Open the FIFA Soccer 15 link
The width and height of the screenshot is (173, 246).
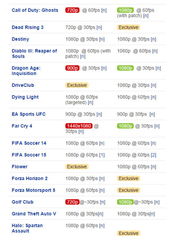click(29, 155)
